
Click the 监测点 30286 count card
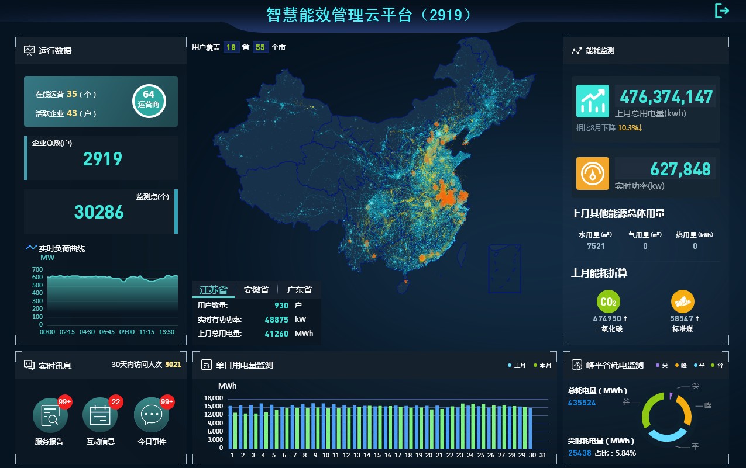(101, 211)
